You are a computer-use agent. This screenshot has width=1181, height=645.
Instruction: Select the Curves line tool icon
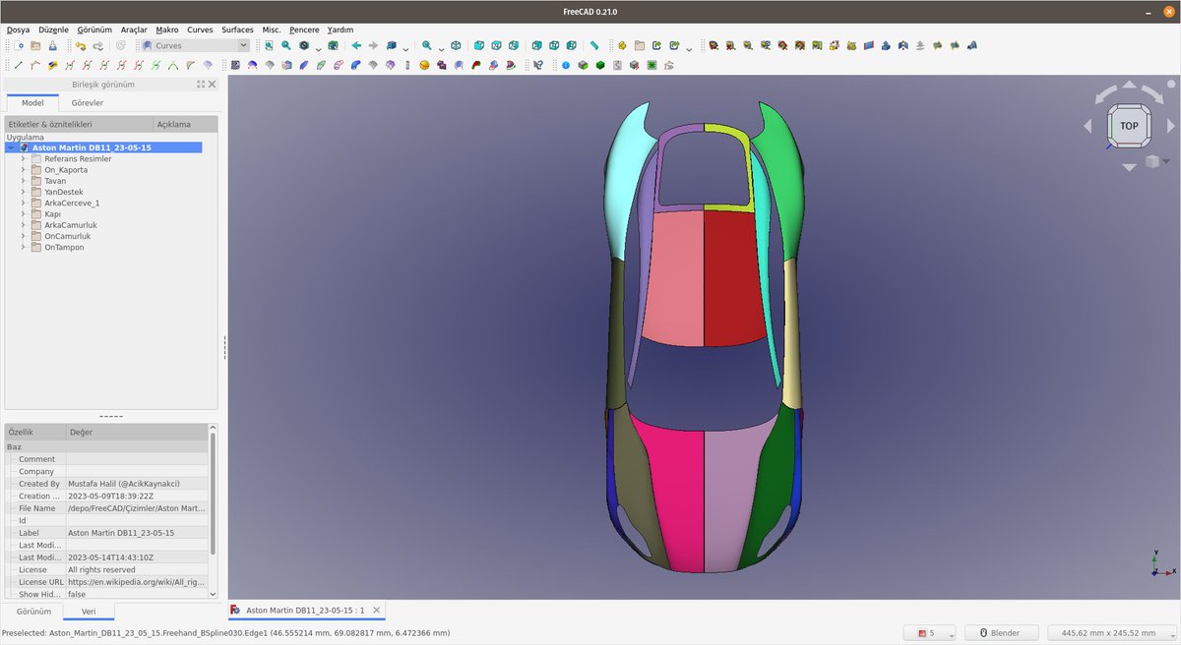(18, 65)
